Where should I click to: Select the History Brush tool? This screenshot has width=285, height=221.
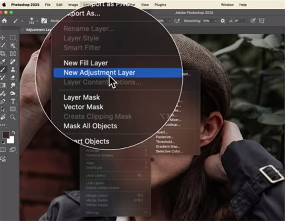pos(3,77)
